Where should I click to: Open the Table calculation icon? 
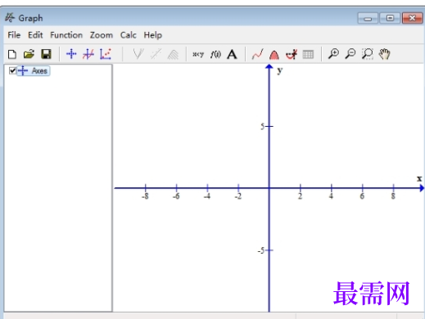pyautogui.click(x=308, y=55)
